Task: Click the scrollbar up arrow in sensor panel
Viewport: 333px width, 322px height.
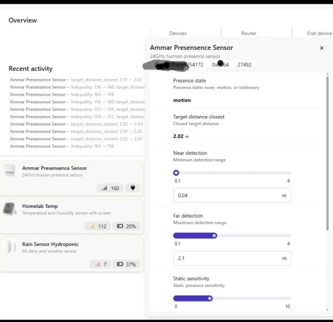Action: 327,74
